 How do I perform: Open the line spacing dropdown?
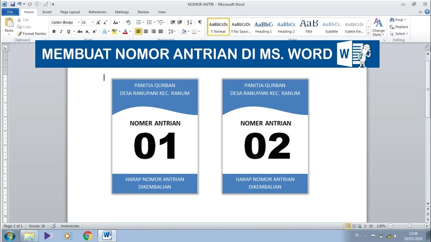click(x=172, y=32)
